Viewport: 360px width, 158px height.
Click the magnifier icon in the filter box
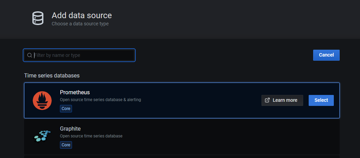click(30, 55)
